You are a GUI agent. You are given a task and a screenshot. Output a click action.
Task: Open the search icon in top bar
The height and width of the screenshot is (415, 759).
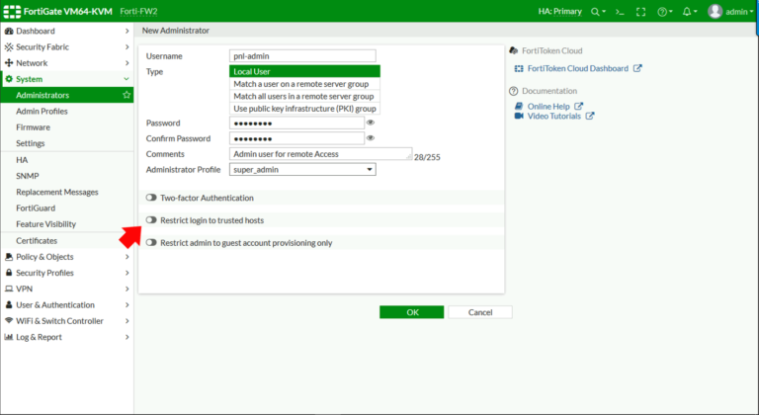[595, 12]
